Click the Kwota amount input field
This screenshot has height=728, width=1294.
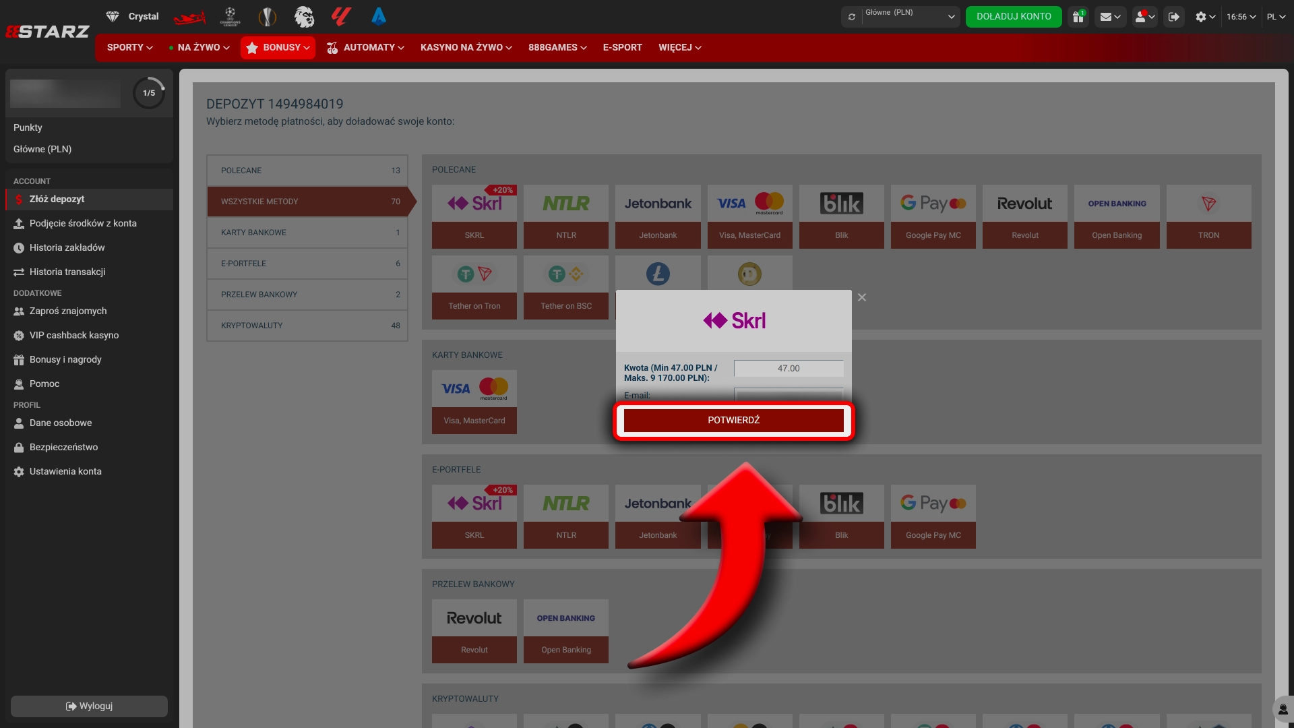[x=789, y=369]
